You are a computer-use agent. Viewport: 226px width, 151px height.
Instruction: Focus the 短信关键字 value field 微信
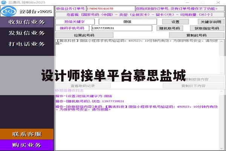(x=128, y=22)
